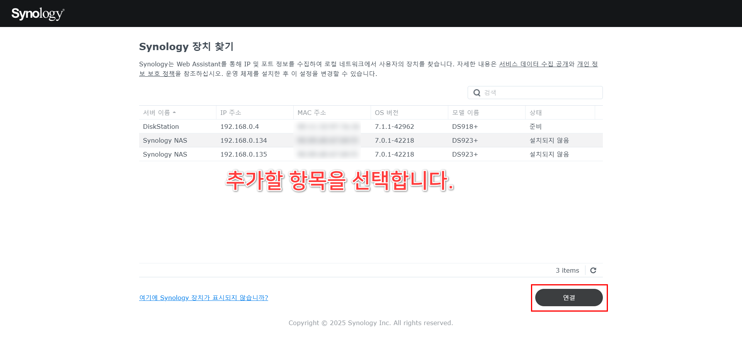Open the 서비스 데이터 수집 공개 link
The image size is (742, 339).
534,64
